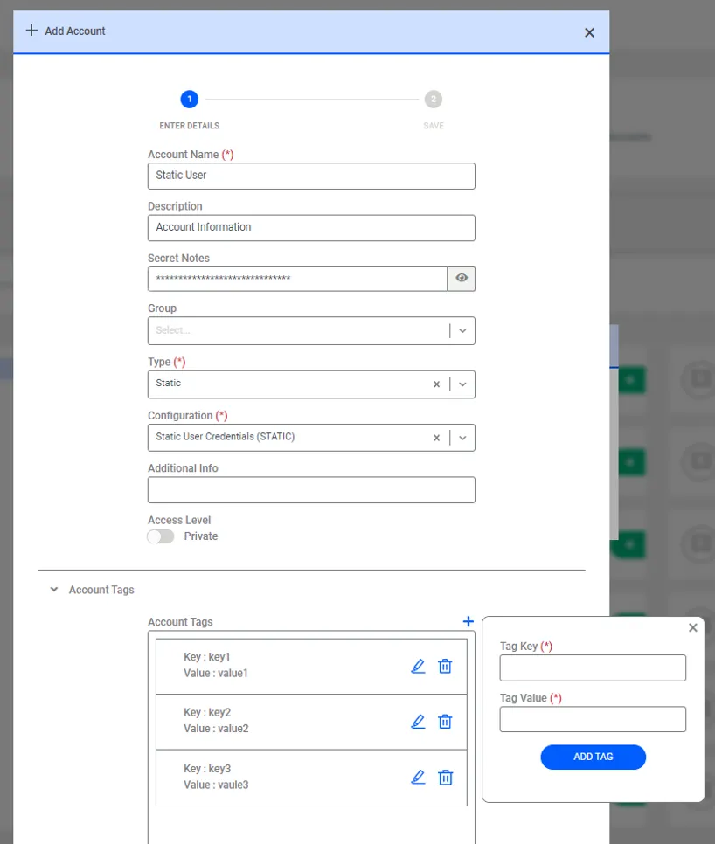This screenshot has height=844, width=715.
Task: Click the plus icon to add account tag
Action: [x=469, y=622]
